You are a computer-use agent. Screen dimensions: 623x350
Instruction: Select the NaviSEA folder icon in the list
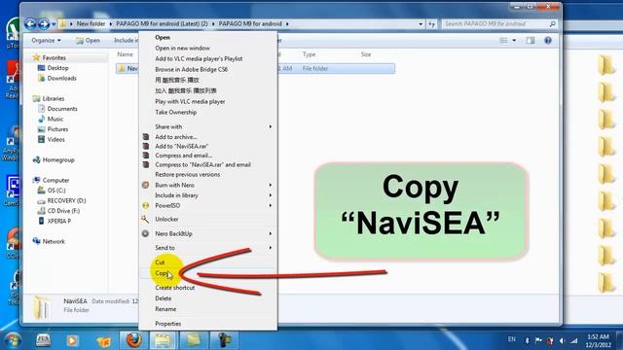pyautogui.click(x=122, y=69)
